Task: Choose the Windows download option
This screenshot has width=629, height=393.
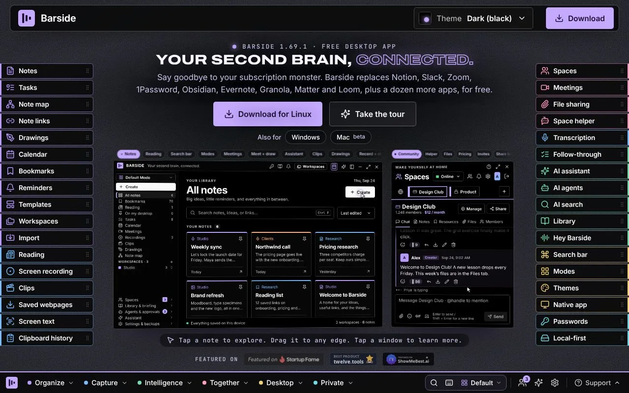Action: pos(306,137)
